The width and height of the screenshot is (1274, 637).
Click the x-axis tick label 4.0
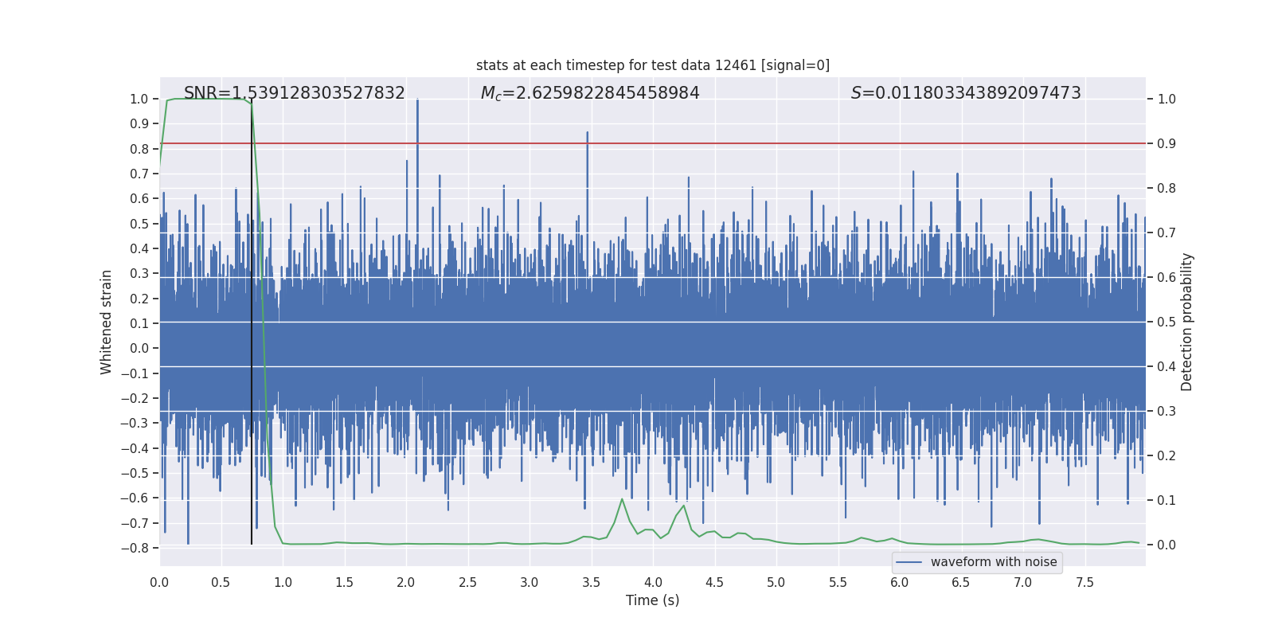pos(652,582)
